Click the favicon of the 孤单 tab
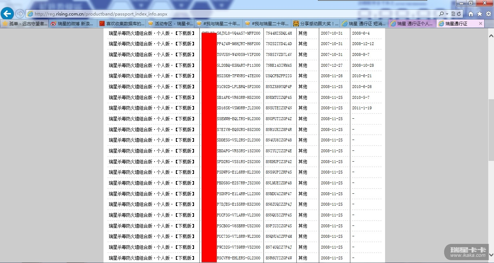494x263 pixels. tap(5, 23)
